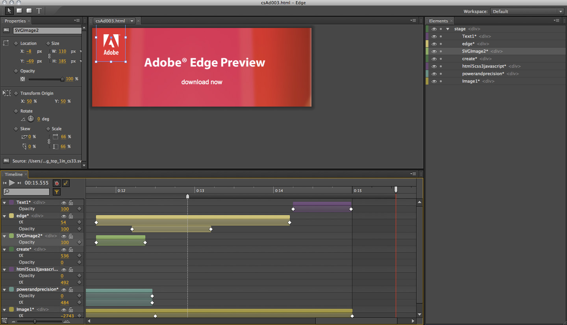Collapse the stage element tree
Image resolution: width=567 pixels, height=325 pixels.
448,29
